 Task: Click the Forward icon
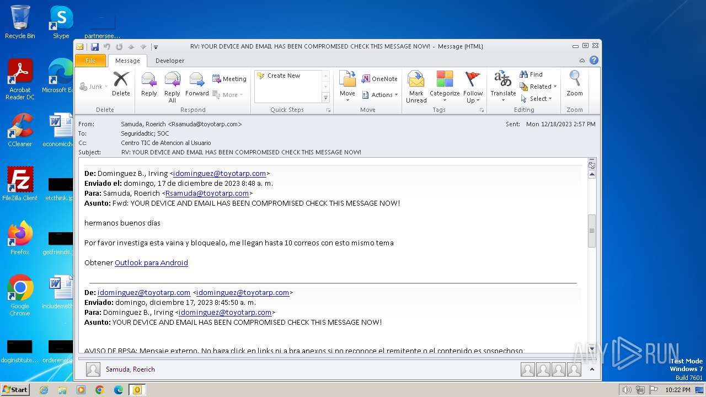pyautogui.click(x=197, y=84)
